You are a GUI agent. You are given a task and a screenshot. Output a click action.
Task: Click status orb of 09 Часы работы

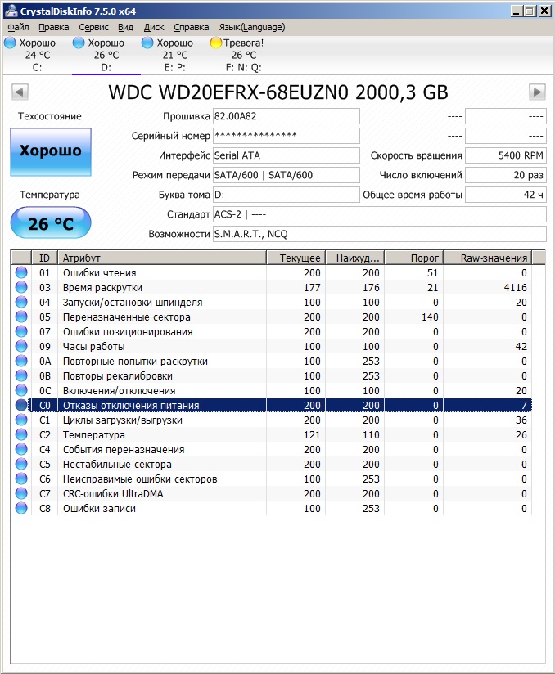click(x=21, y=346)
